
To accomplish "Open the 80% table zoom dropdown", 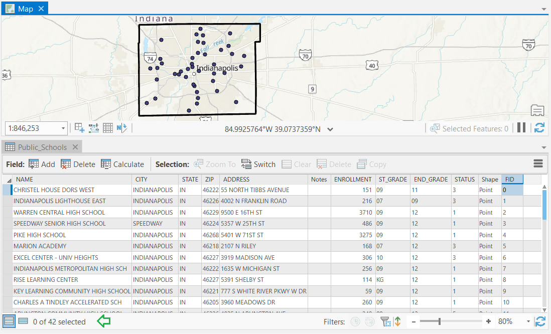I will 528,321.
